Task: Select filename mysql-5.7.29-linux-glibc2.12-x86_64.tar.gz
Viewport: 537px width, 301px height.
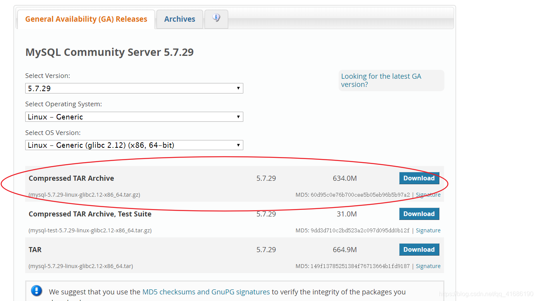Action: point(84,195)
